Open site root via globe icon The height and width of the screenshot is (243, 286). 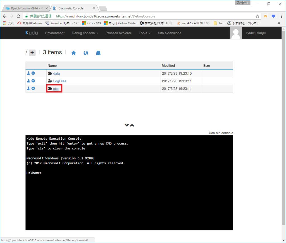click(x=86, y=53)
